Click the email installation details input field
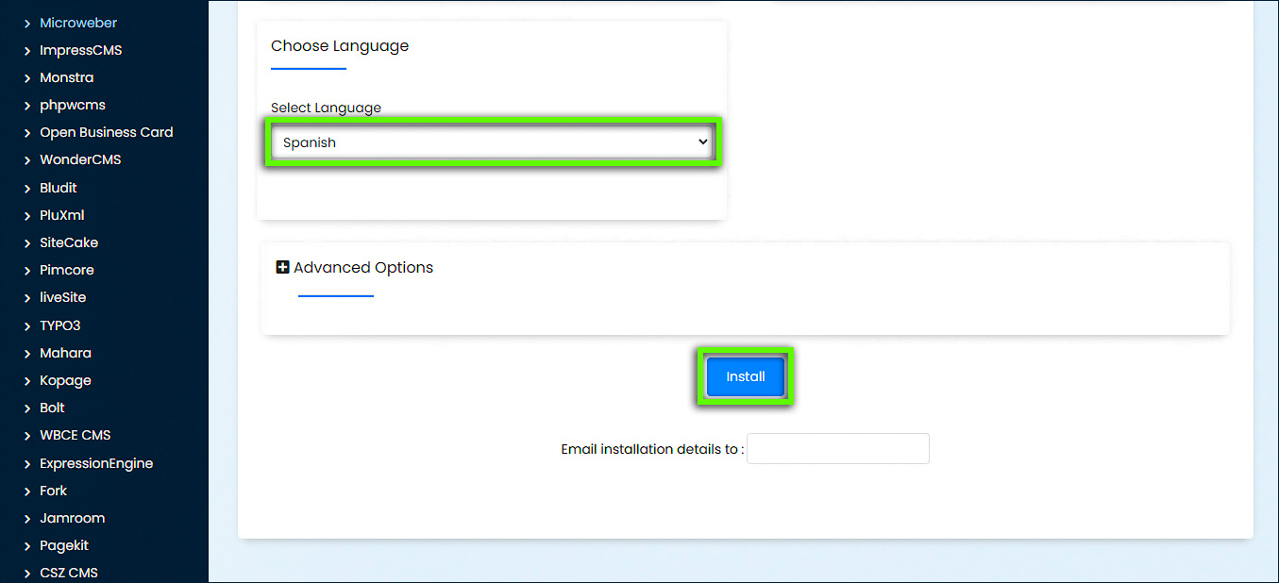This screenshot has height=583, width=1279. point(837,448)
